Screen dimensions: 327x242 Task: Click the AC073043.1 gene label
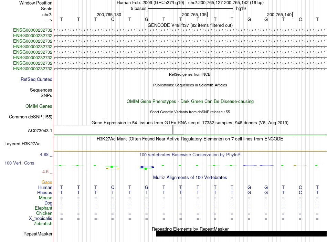(40, 131)
